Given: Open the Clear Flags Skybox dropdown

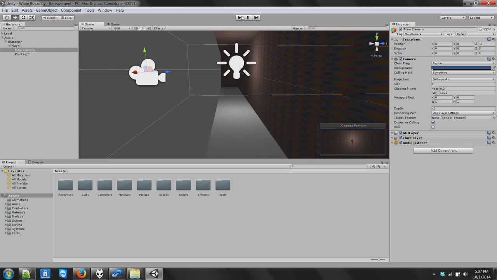Looking at the screenshot, I should [x=463, y=63].
